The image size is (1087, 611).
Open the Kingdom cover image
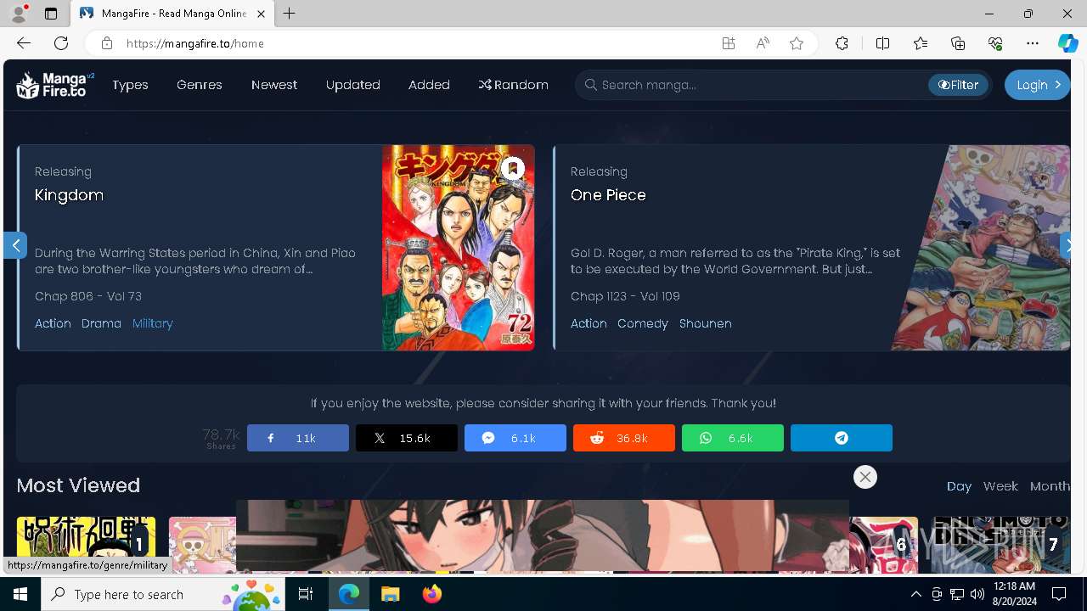click(458, 248)
